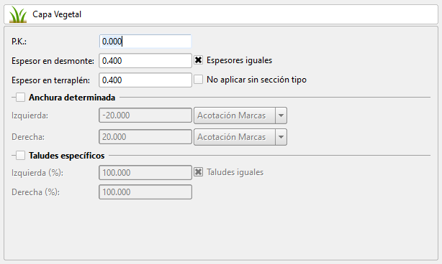The width and height of the screenshot is (442, 264).
Task: Click the Izquierda (%) label
Action: coord(37,173)
